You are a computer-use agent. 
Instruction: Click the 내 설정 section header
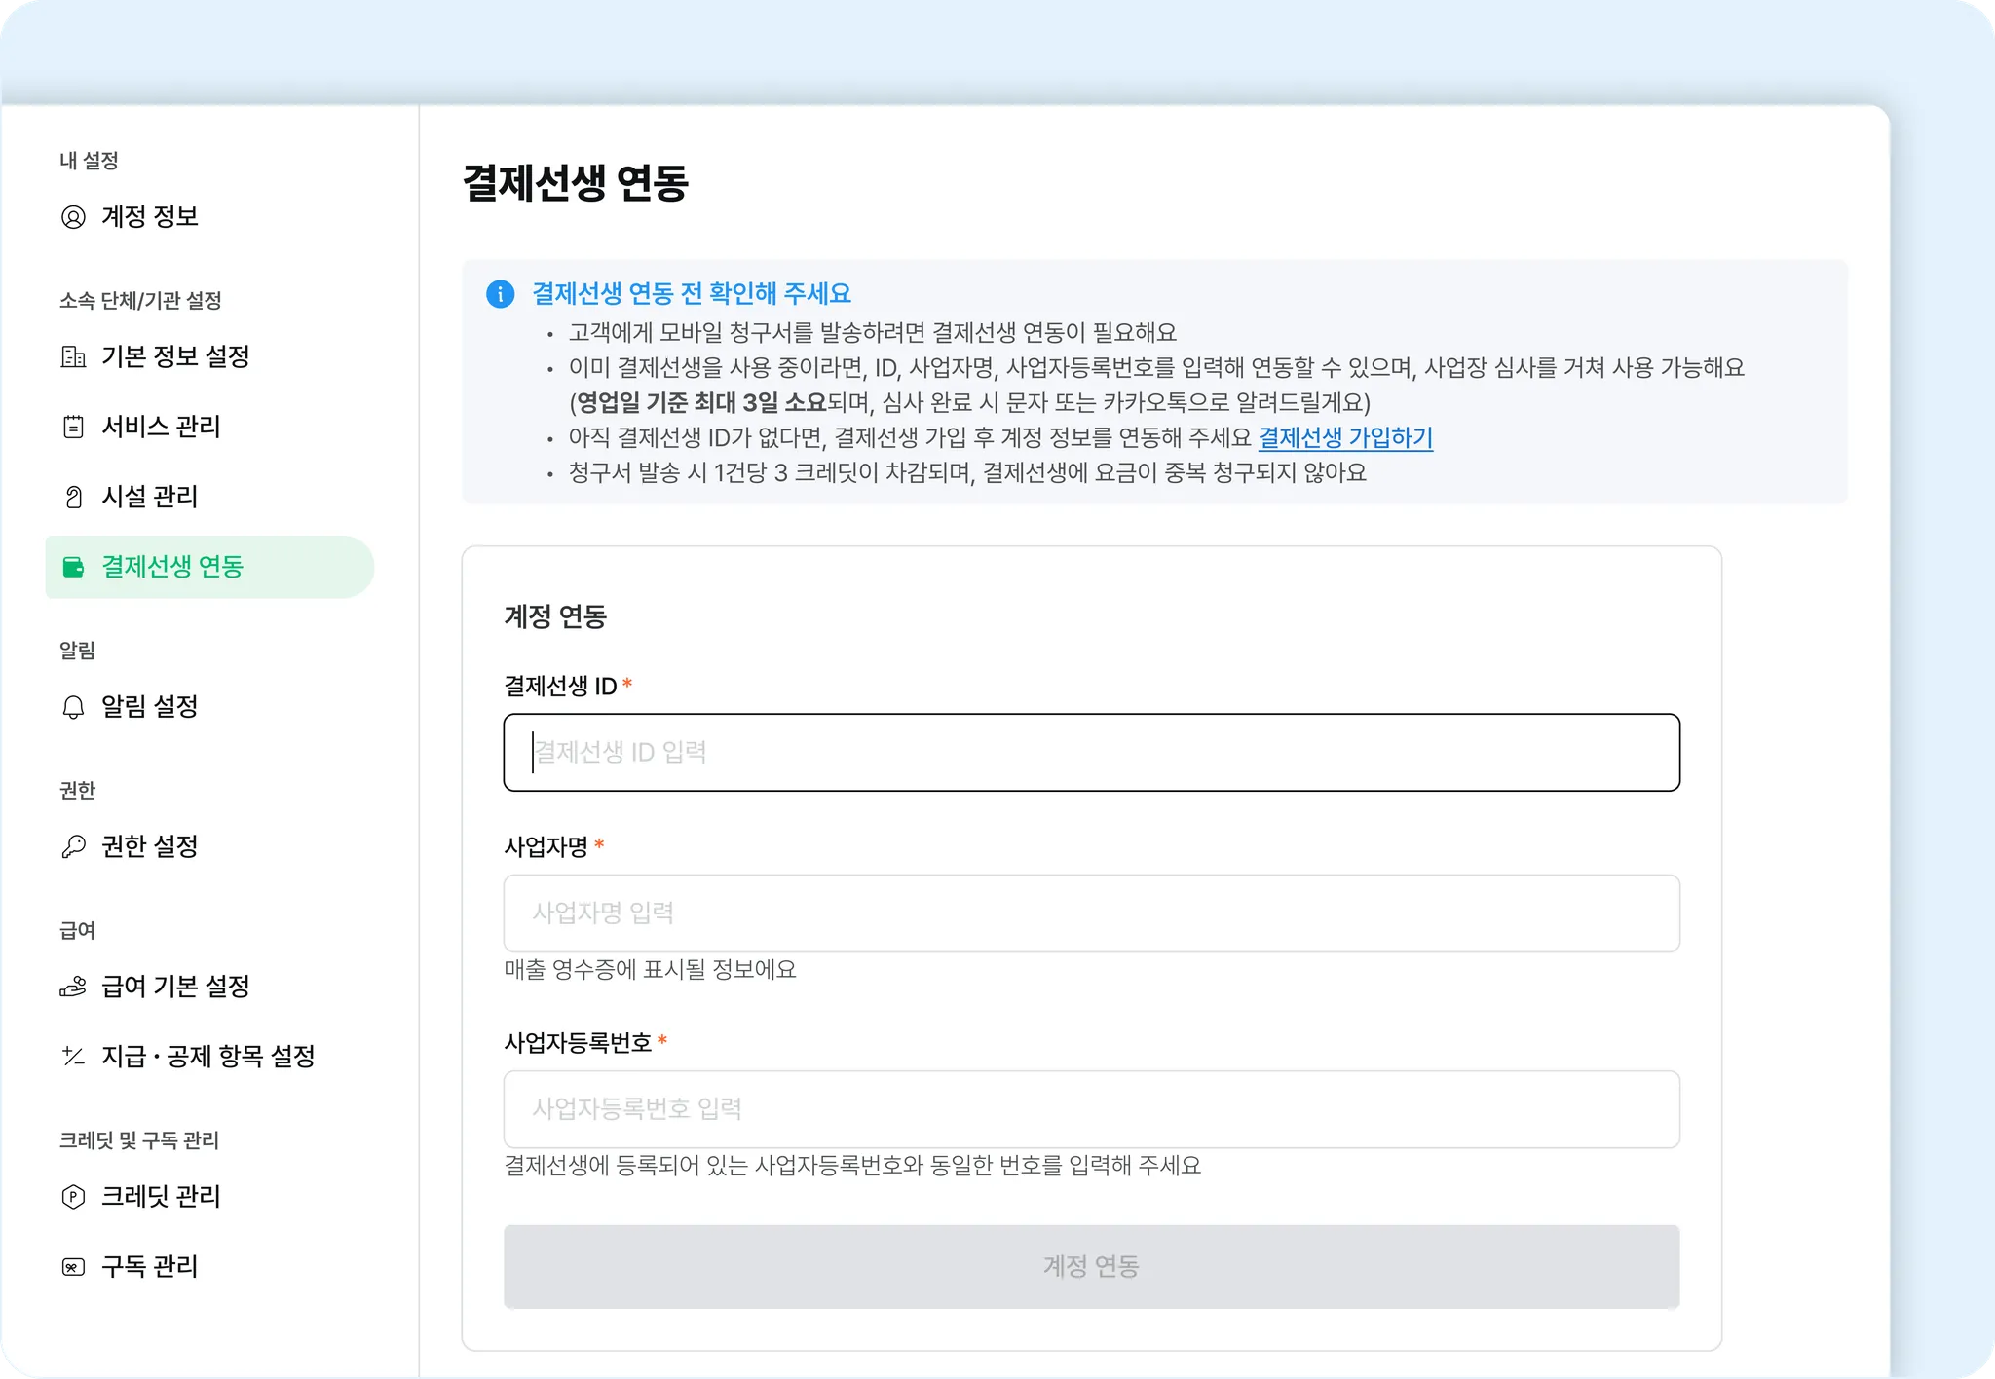point(89,161)
